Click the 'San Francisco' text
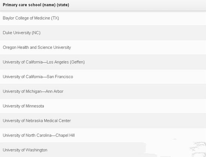Viewport: 206px width, 157px height. (x=60, y=77)
